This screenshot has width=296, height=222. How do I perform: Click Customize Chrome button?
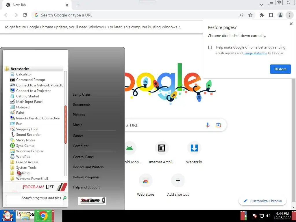click(x=262, y=201)
